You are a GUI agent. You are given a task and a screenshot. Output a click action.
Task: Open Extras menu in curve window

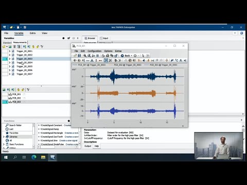118,51
